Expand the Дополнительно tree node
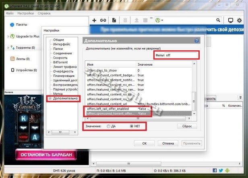 (50, 98)
